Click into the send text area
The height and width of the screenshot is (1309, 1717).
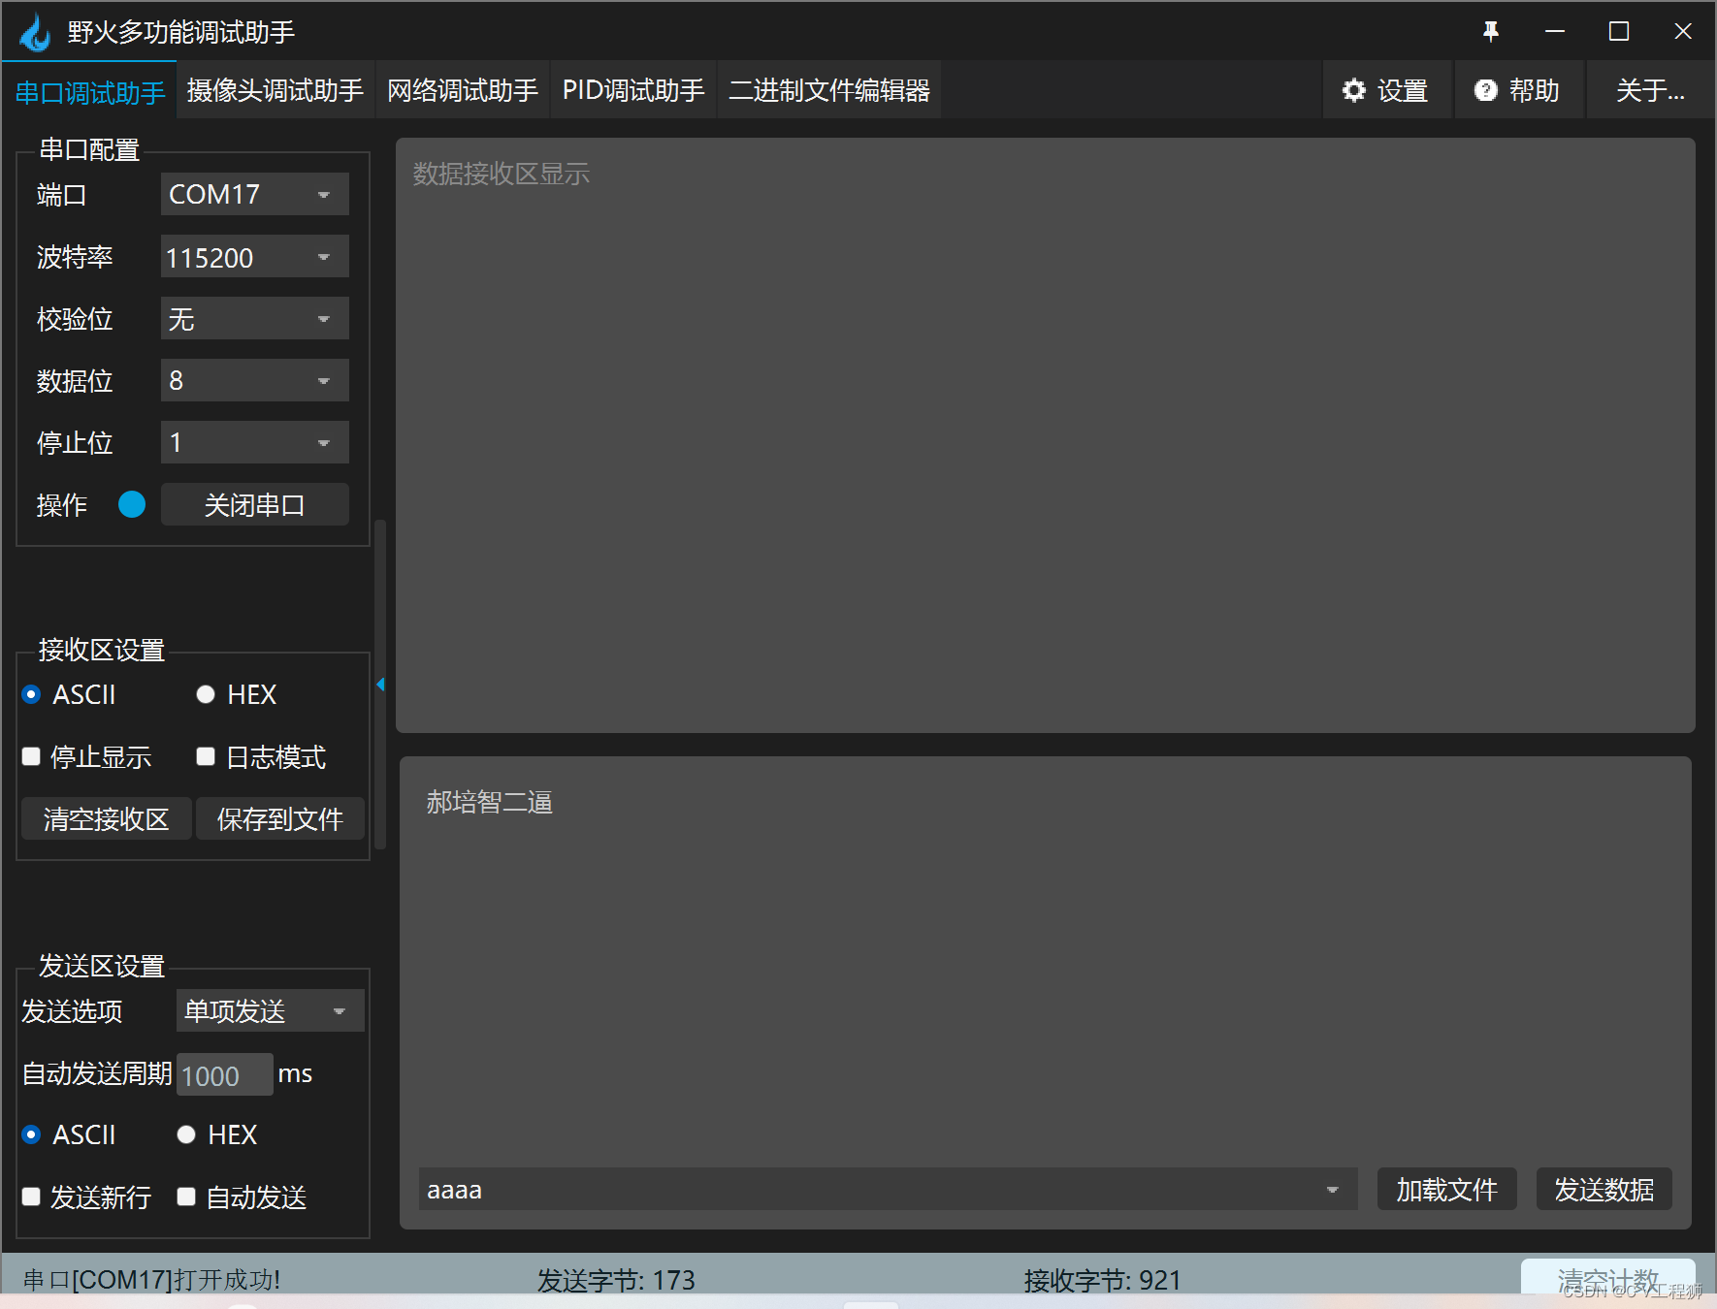pos(1046,960)
